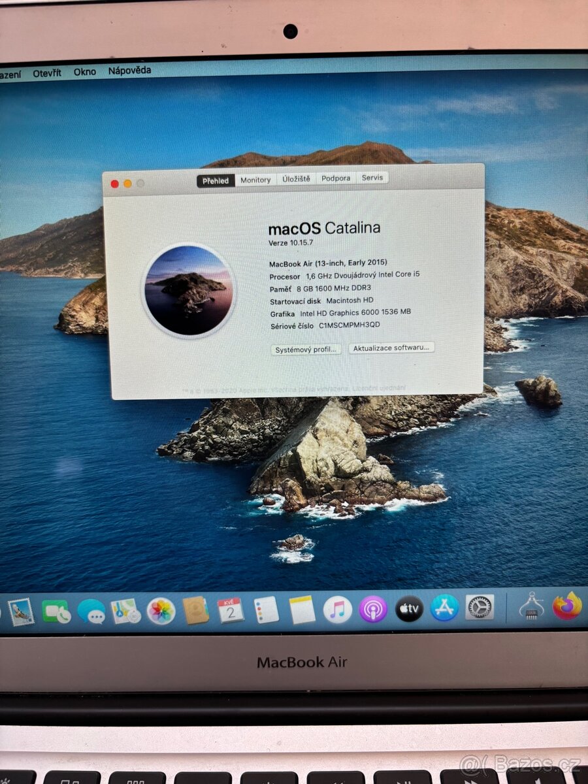Screen dimensions: 588x784
Task: Click the MacBook Air (13-inch, Early 2015) text
Action: pyautogui.click(x=328, y=263)
